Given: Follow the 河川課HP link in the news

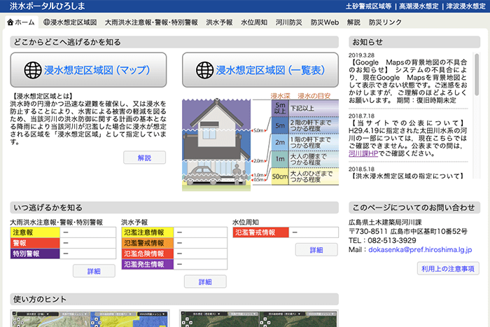Looking at the screenshot, I should coord(364,153).
